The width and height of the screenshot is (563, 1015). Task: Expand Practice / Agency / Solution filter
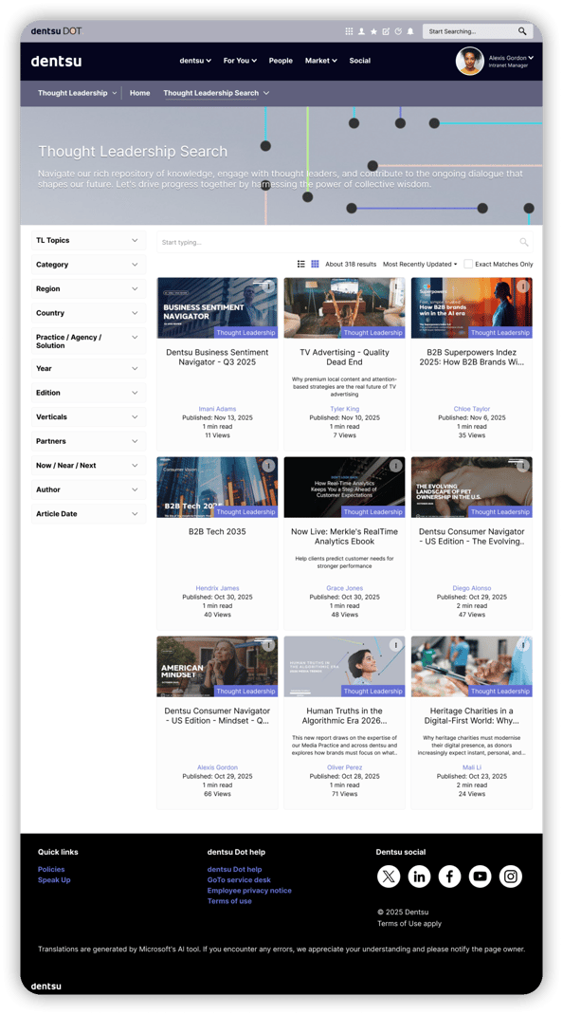point(89,341)
